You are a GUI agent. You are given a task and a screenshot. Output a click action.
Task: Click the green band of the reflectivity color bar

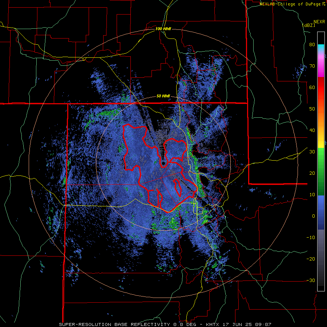click(321, 171)
